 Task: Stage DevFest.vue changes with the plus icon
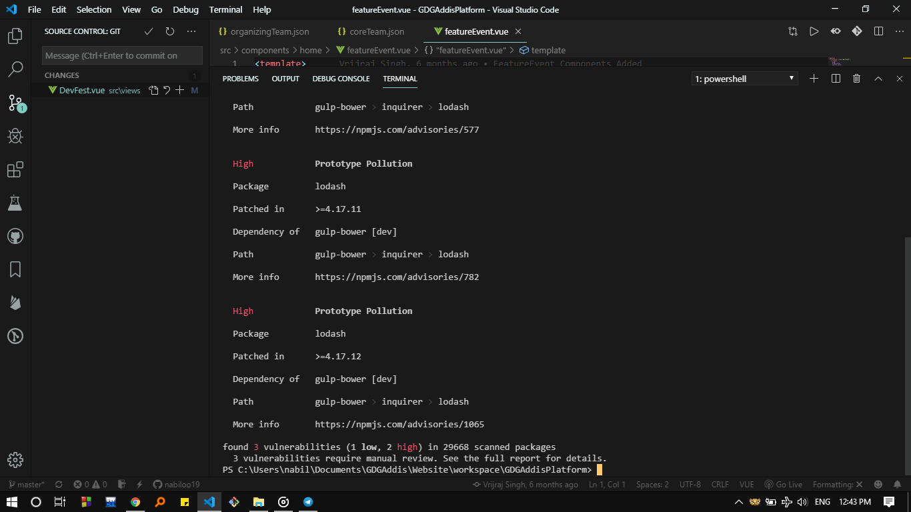coord(179,90)
